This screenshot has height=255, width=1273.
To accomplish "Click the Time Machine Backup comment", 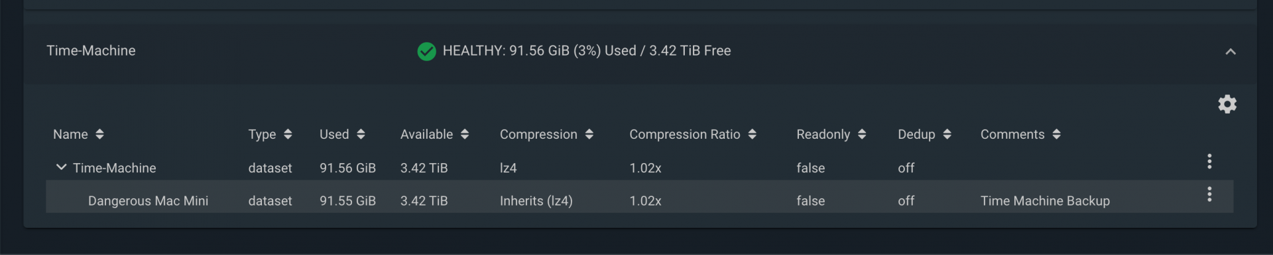I will click(x=1045, y=201).
